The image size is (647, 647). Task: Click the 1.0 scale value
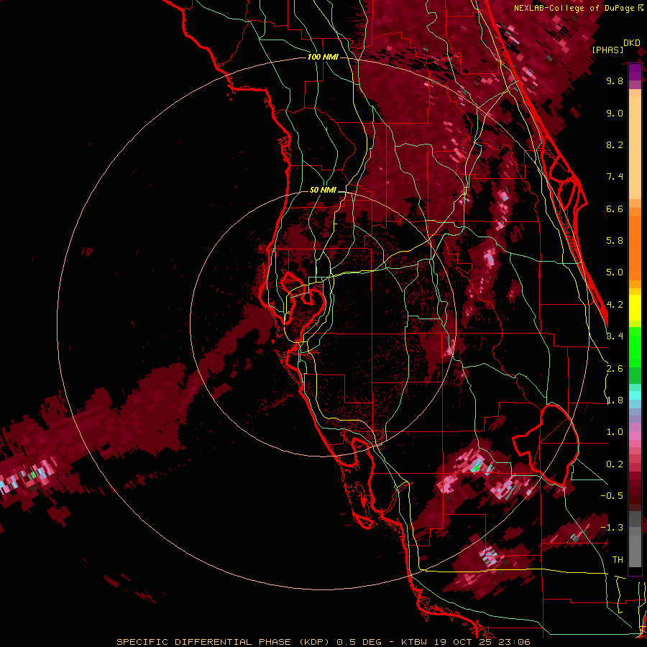[615, 432]
